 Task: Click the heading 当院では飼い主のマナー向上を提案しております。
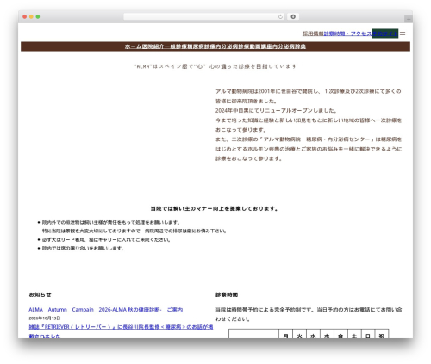pos(215,208)
